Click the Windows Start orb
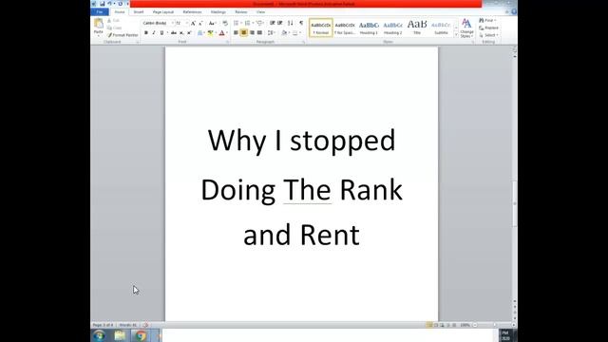 pyautogui.click(x=99, y=335)
